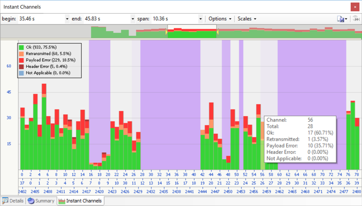This screenshot has width=362, height=206.
Task: Close the Instant Channels window
Action: pos(355,7)
